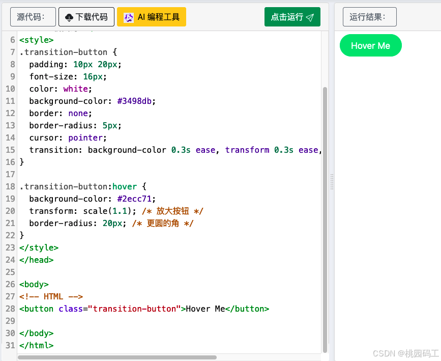Viewport: 441px width, 361px height.
Task: Click the <style> opening tag on line 6
Action: tap(36, 40)
